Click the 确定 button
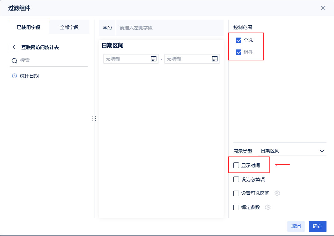The width and height of the screenshot is (334, 236). coord(317,226)
